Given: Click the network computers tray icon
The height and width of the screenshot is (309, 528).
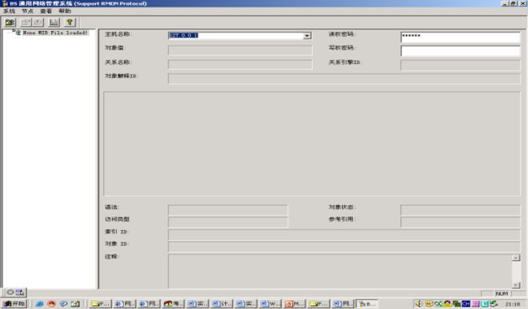Looking at the screenshot, I should pyautogui.click(x=457, y=303).
